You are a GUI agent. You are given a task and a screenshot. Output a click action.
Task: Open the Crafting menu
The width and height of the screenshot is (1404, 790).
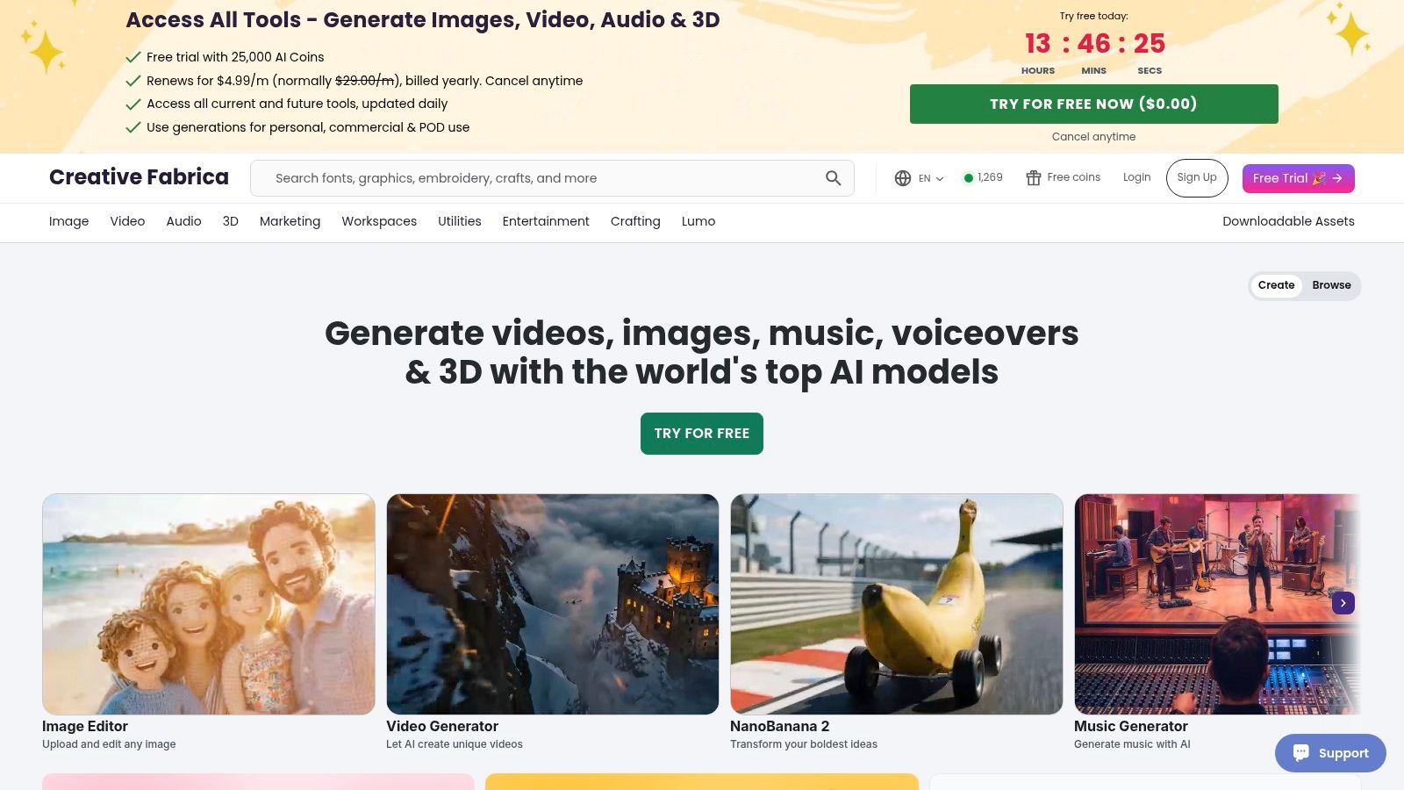point(635,221)
